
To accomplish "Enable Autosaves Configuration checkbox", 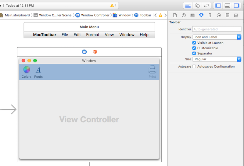I will tap(194, 66).
